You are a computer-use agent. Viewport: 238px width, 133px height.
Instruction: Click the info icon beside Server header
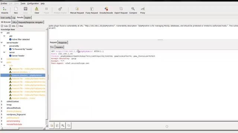pos(10,56)
